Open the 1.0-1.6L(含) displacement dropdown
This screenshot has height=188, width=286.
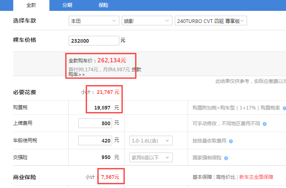(x=151, y=140)
